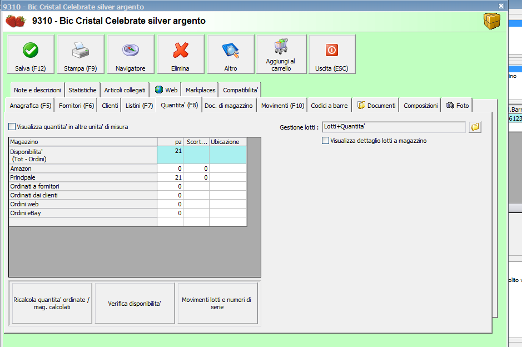Select the Disponibilita' (Tot - Ordini) row

(x=128, y=155)
